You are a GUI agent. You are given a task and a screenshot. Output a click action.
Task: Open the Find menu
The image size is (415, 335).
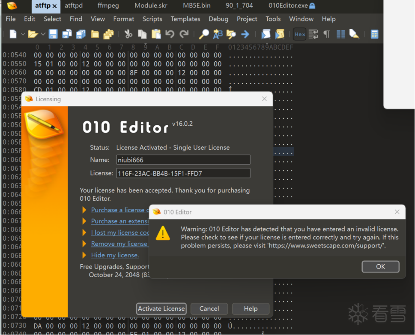coord(76,19)
